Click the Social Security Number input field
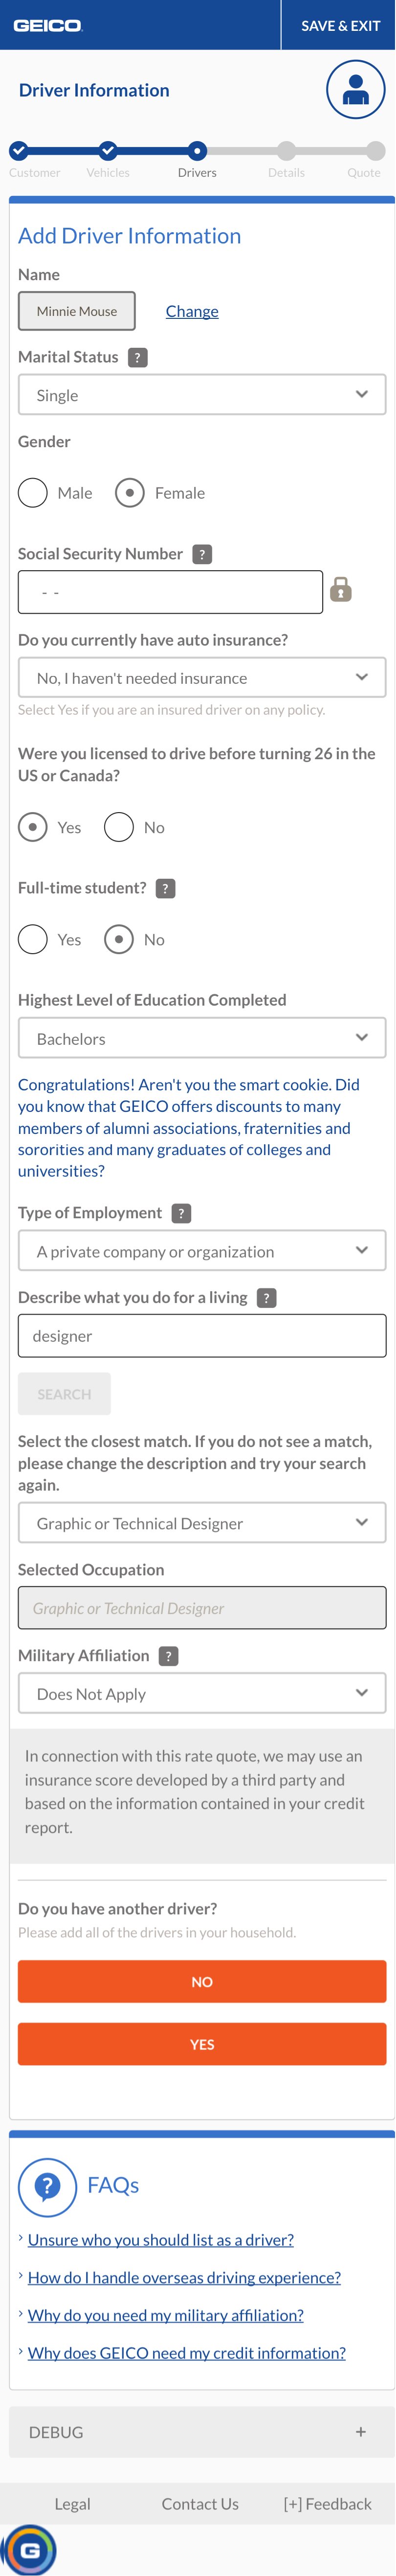This screenshot has height=2576, width=396. click(x=171, y=592)
